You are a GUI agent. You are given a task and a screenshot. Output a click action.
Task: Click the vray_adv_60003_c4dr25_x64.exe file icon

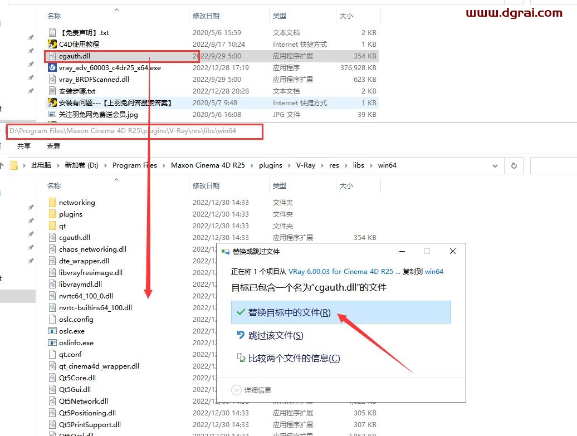click(x=52, y=68)
